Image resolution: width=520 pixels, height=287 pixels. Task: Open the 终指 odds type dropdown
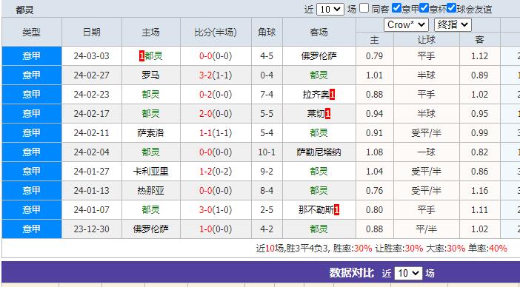(453, 25)
